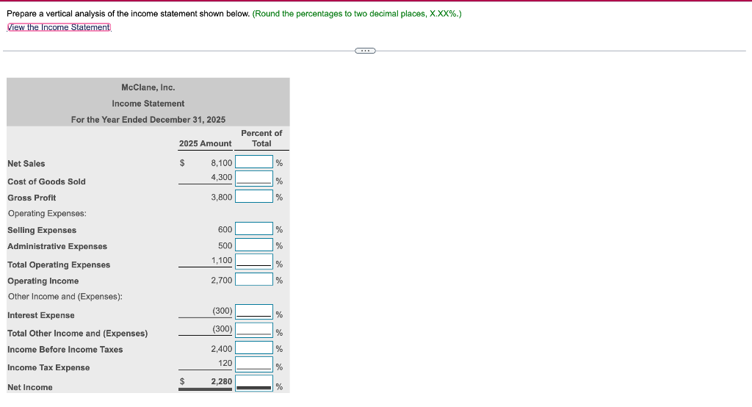
Task: Click the Percent of Total column header
Action: [x=261, y=138]
